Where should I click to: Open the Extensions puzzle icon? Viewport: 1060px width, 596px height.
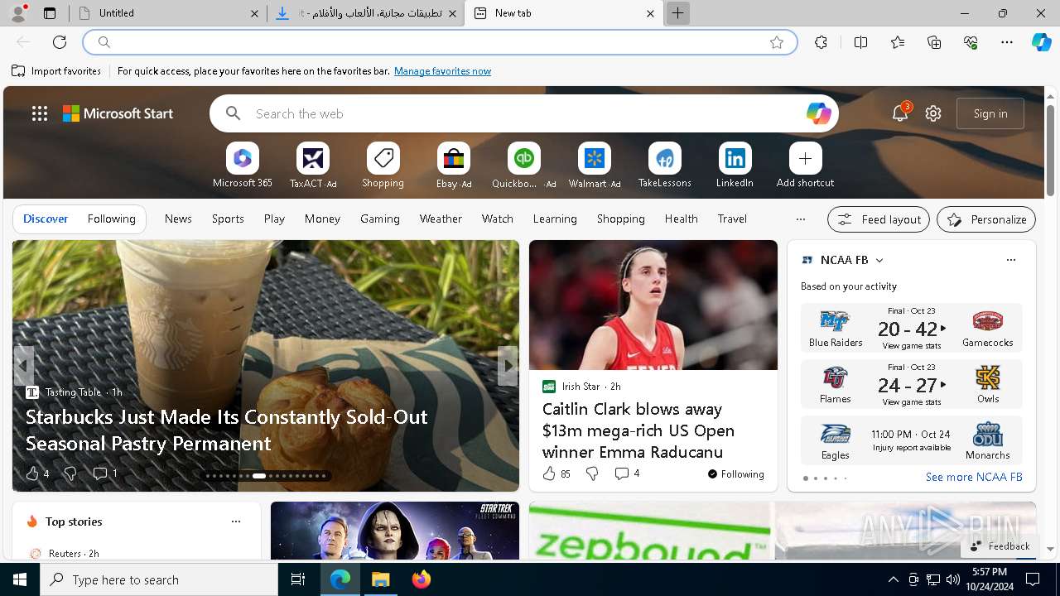pyautogui.click(x=821, y=42)
